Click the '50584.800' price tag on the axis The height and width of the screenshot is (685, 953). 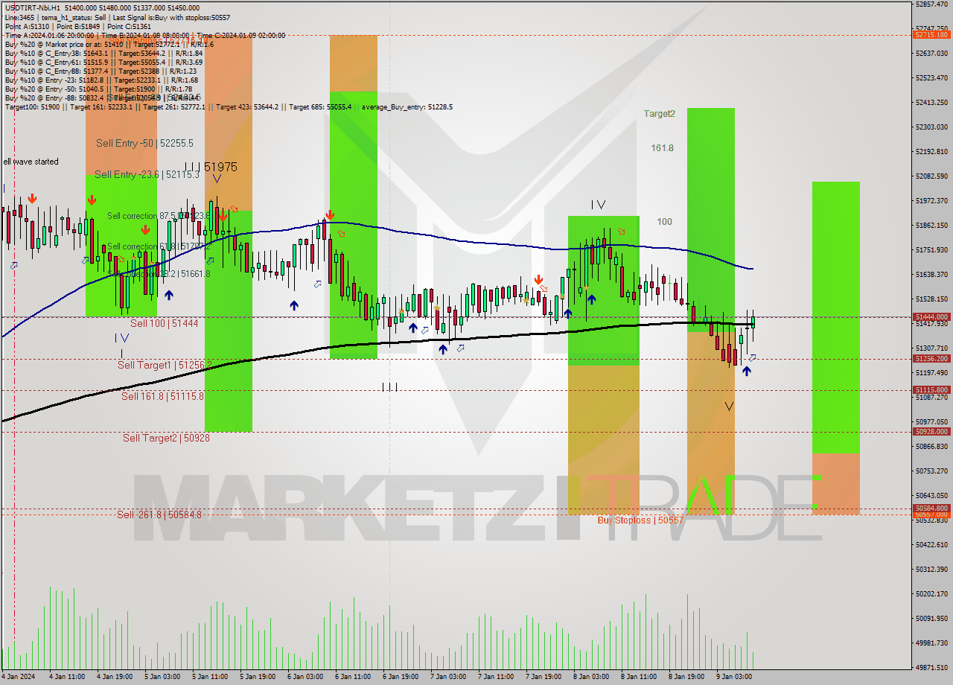[x=931, y=508]
